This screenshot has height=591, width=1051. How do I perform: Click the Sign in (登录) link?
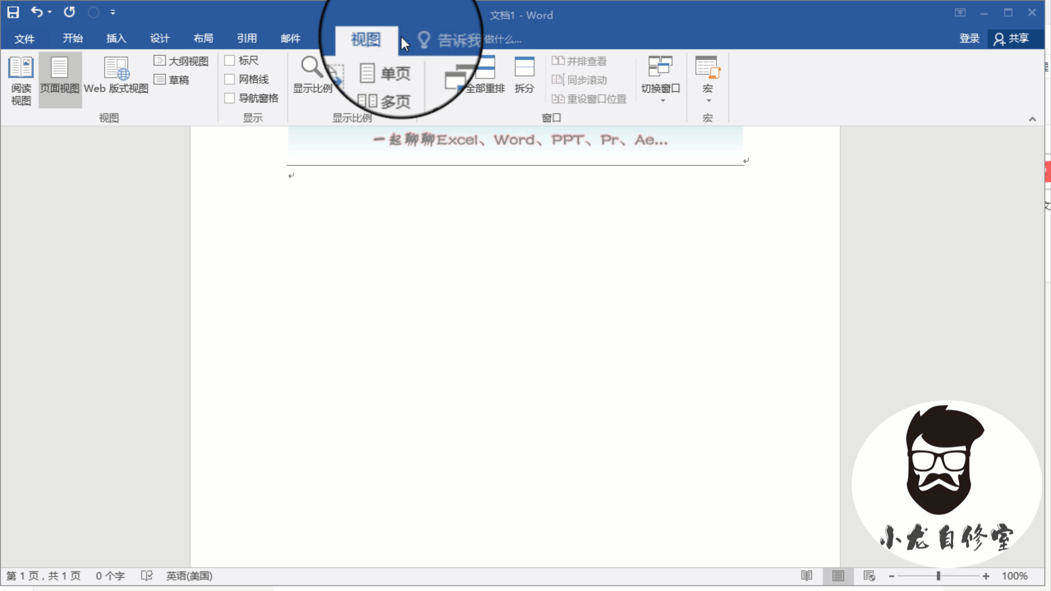[969, 38]
